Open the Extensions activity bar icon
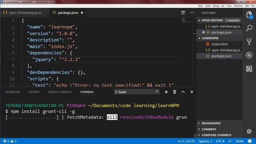 (249, 69)
